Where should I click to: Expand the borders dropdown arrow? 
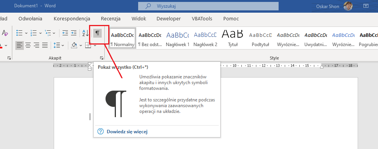tap(95, 45)
